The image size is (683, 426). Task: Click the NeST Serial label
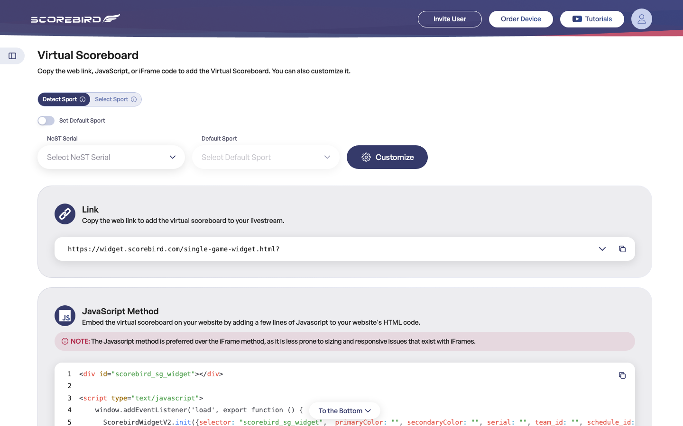(x=62, y=139)
